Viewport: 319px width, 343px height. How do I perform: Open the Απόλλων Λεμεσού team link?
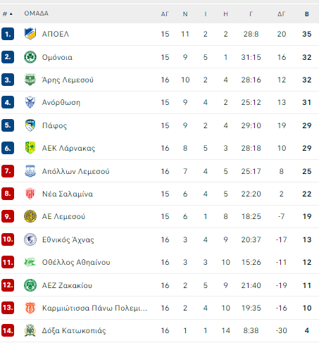pos(75,171)
